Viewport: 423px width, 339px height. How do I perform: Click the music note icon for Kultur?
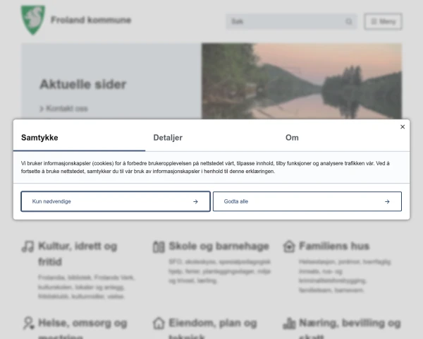tap(27, 246)
